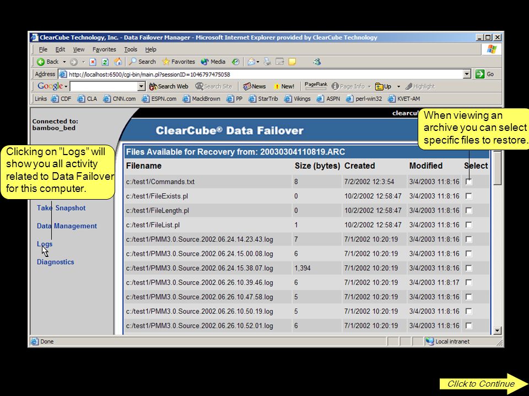The height and width of the screenshot is (396, 529).
Task: Launch the Messenger icon in toolbar
Action: tap(317, 62)
